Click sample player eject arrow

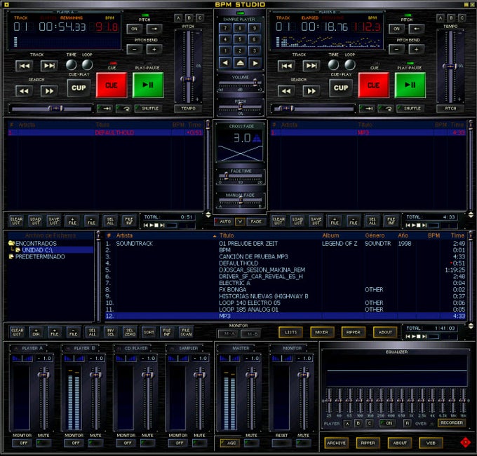[x=240, y=63]
